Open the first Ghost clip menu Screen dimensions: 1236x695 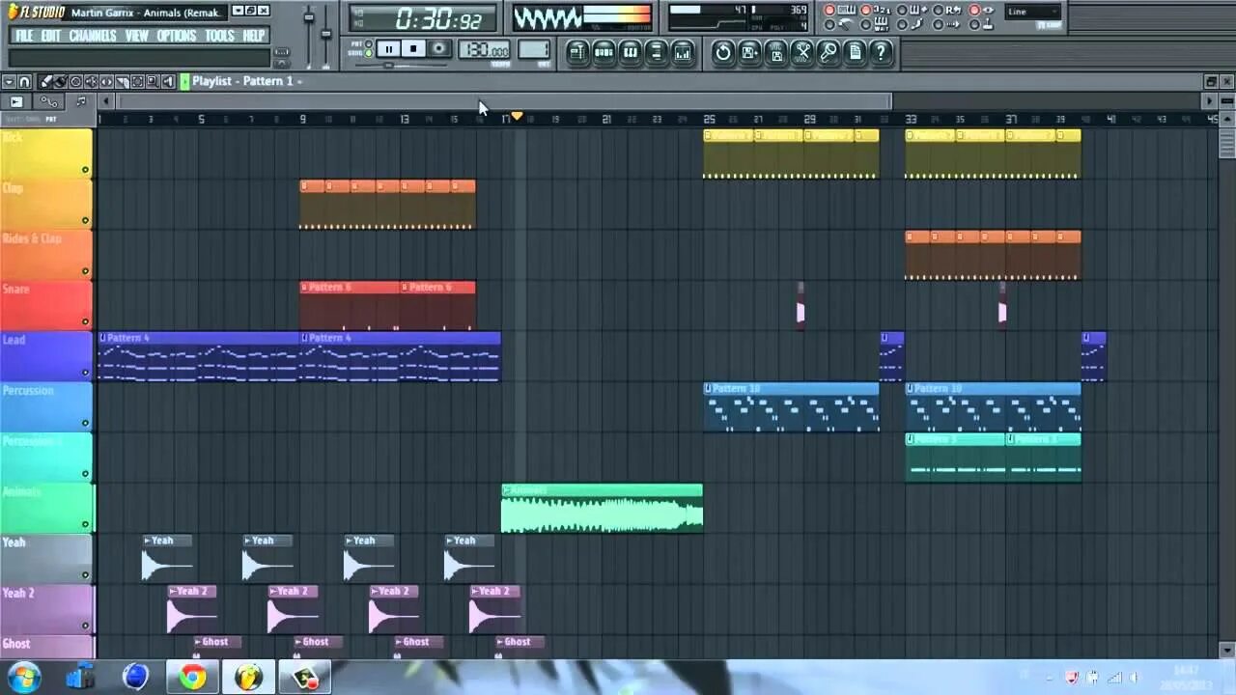pos(198,641)
